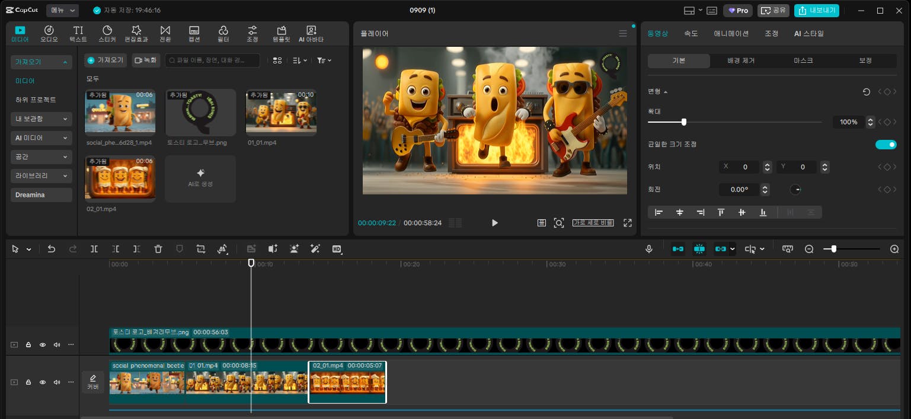Collapse the 가져오기 sidebar section
911x419 pixels.
pos(41,62)
